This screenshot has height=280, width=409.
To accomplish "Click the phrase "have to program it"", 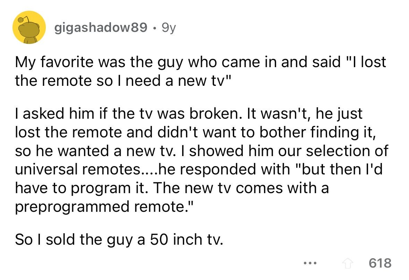I will coord(79,188).
